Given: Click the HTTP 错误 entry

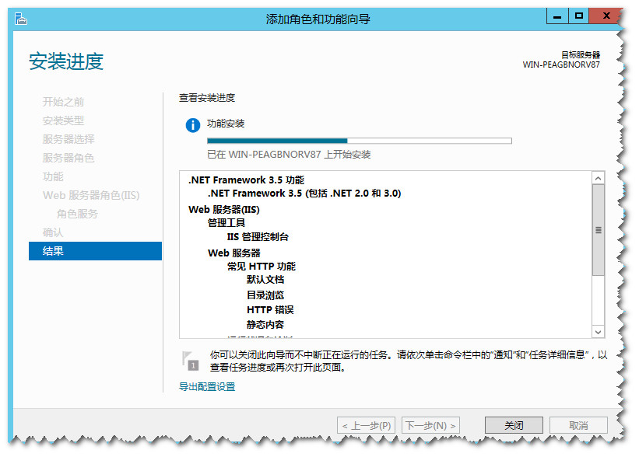Looking at the screenshot, I should pyautogui.click(x=270, y=309).
